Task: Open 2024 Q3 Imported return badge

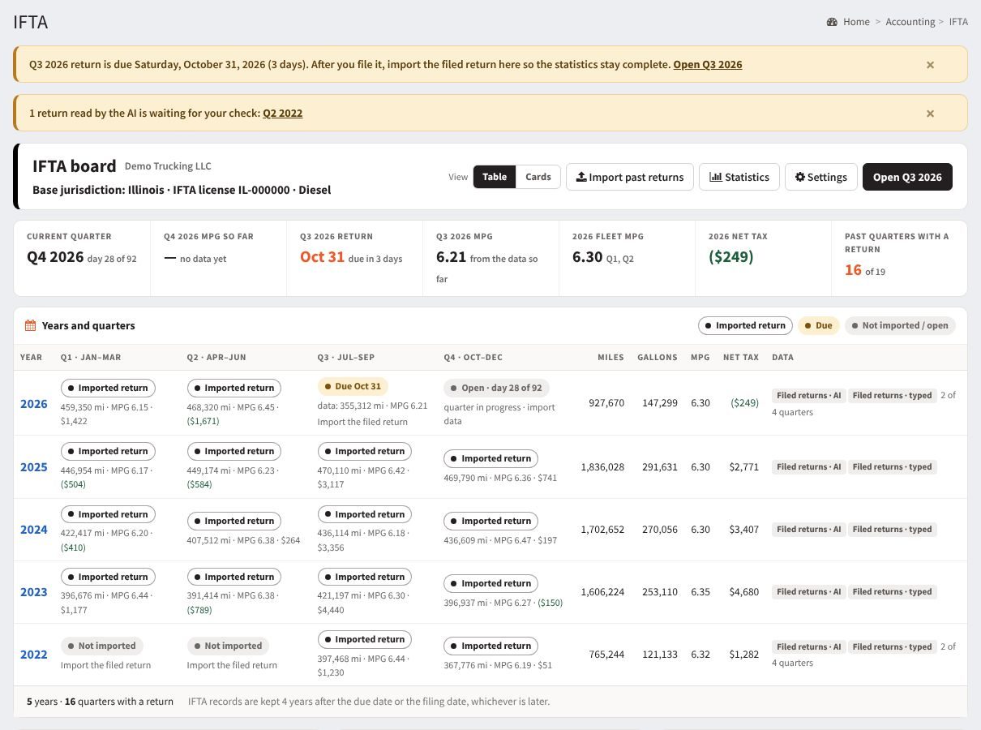Action: [365, 514]
